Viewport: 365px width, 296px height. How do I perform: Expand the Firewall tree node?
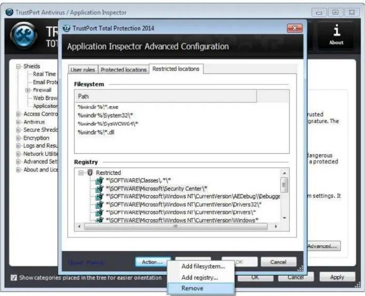click(x=28, y=90)
